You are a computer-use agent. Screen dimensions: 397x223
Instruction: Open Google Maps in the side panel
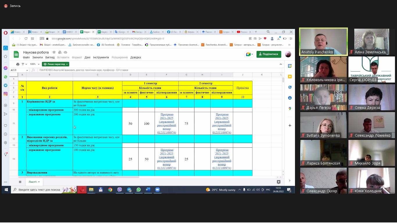pos(290,108)
